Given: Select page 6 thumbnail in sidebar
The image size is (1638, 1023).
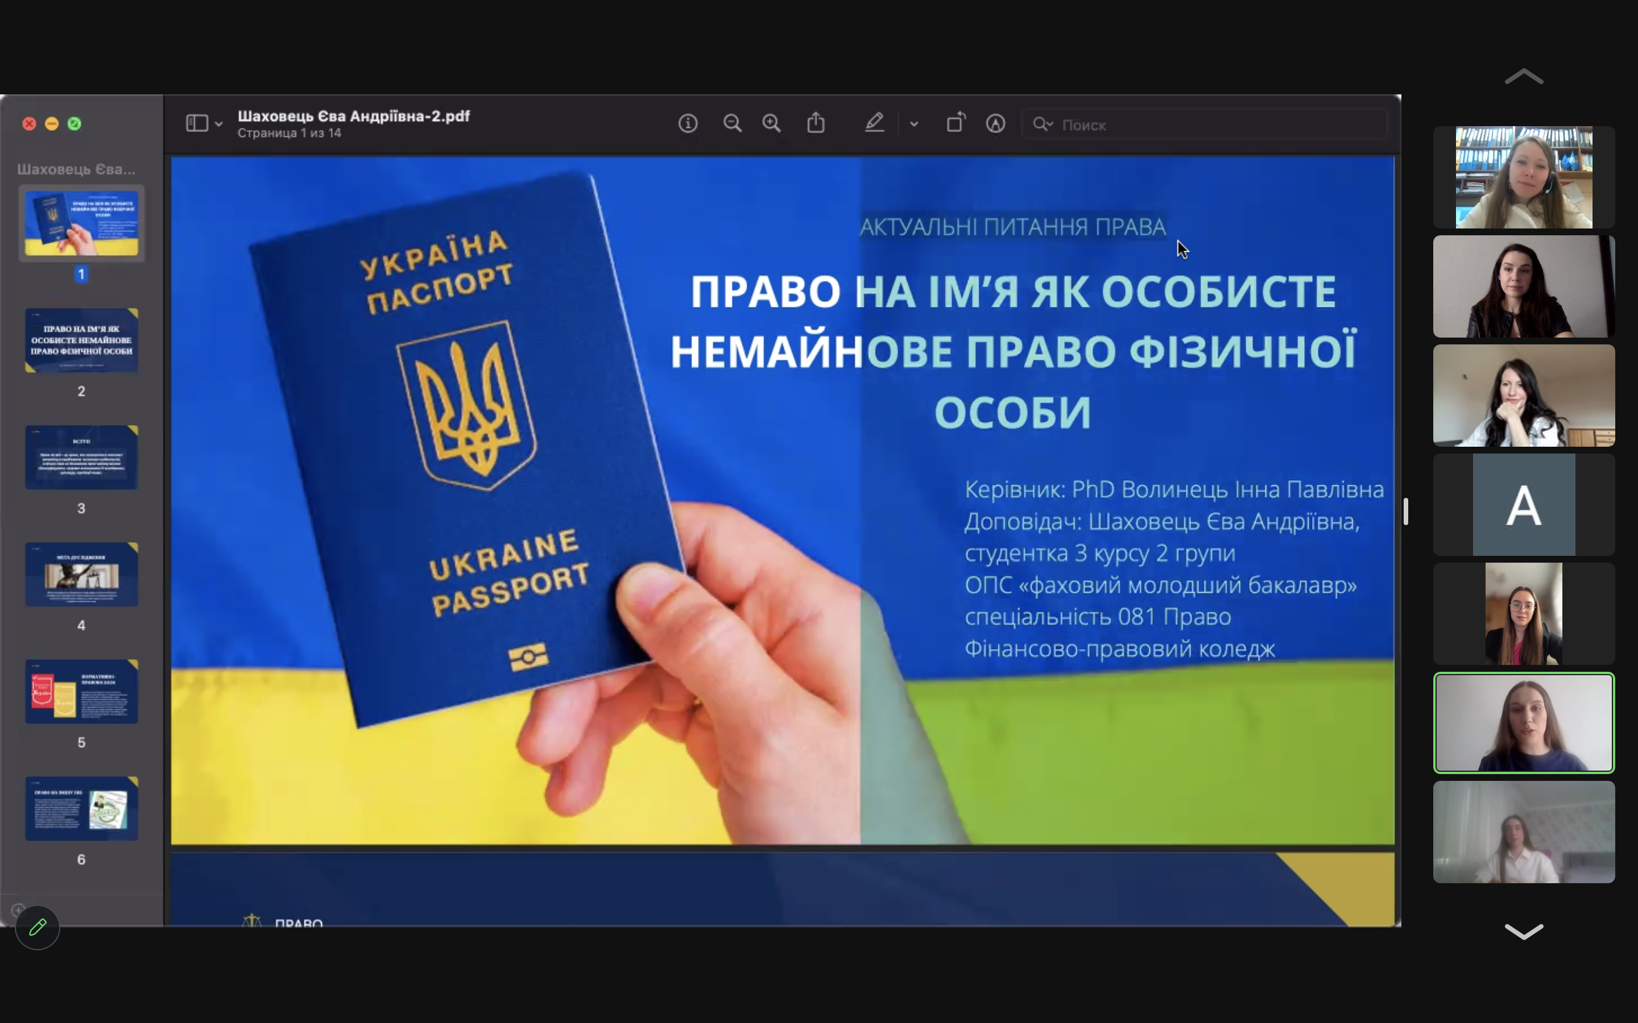Looking at the screenshot, I should 81,809.
